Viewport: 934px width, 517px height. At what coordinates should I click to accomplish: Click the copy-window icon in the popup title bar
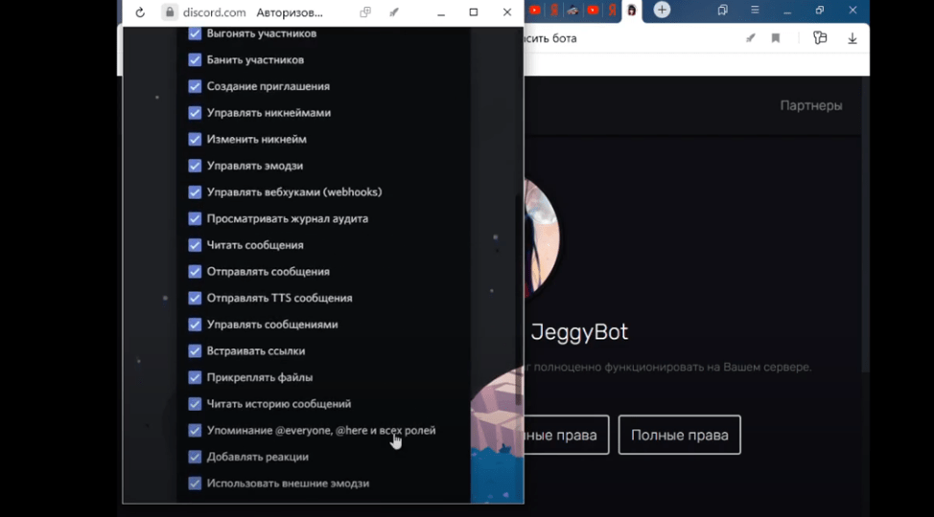[x=365, y=12]
